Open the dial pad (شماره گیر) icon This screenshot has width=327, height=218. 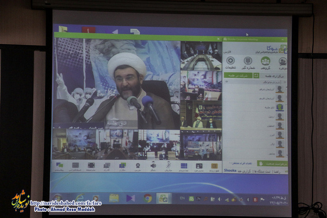(x=248, y=61)
